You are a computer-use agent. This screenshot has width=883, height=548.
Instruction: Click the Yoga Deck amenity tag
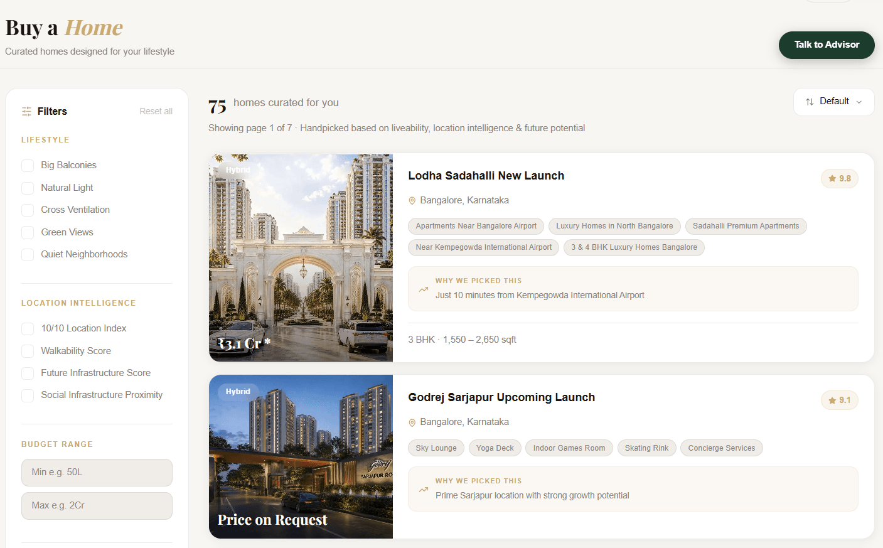[495, 448]
